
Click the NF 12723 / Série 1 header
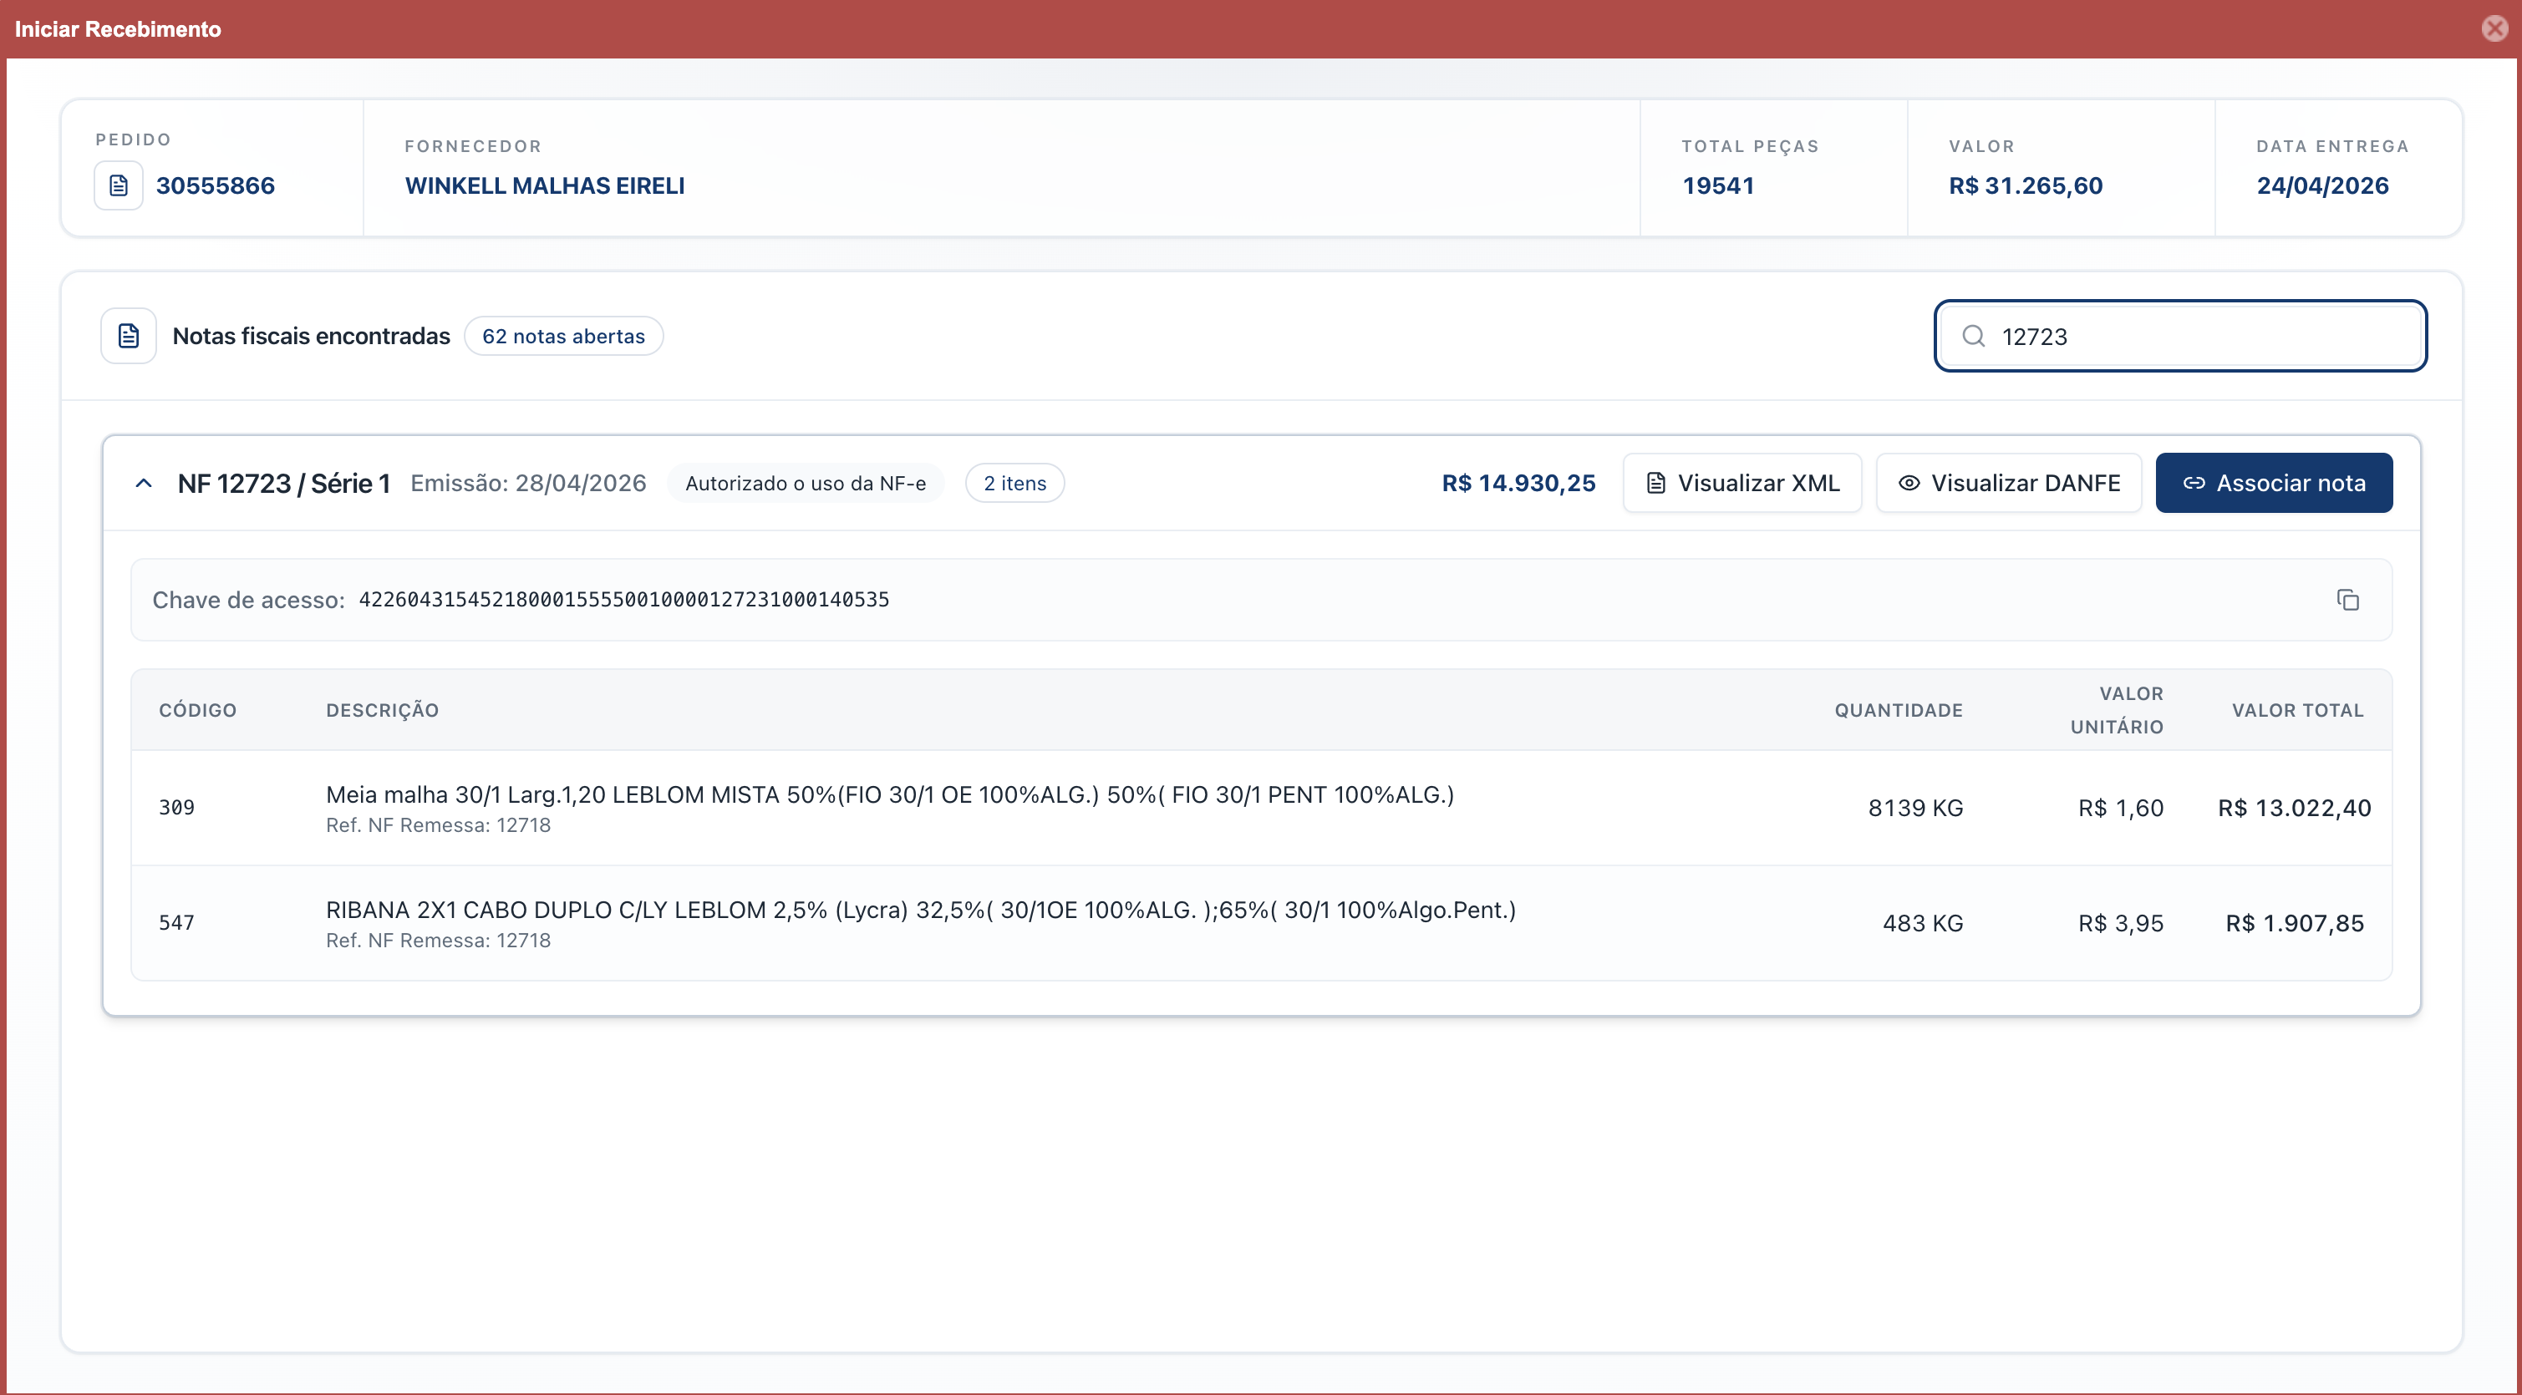[x=284, y=483]
